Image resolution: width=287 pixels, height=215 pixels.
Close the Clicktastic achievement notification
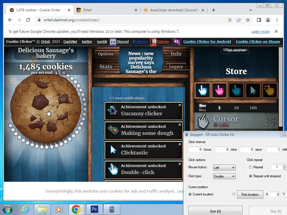tap(180, 144)
